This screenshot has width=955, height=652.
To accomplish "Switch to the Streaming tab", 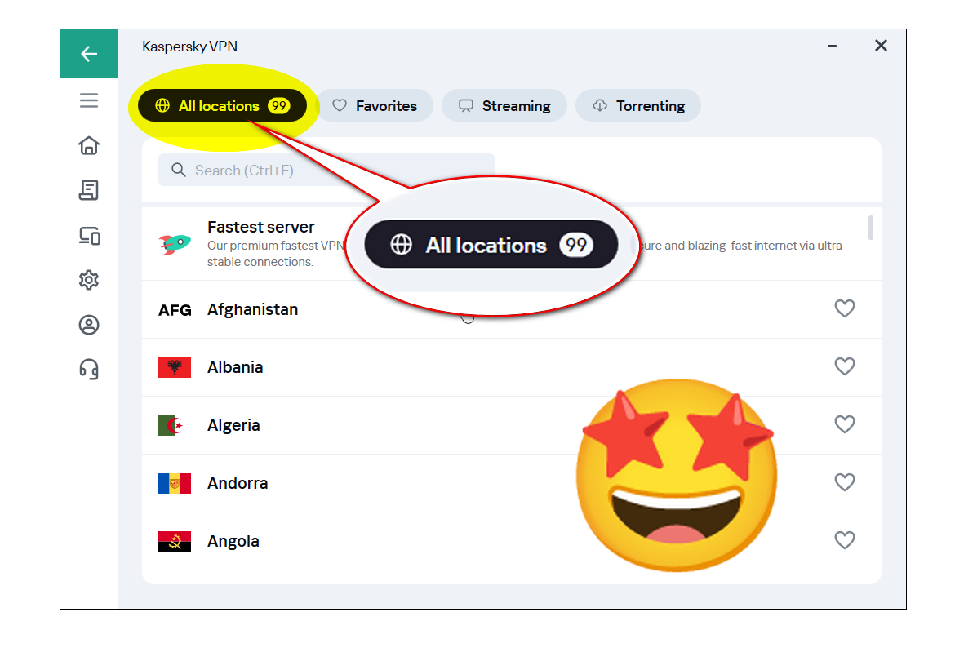I will pyautogui.click(x=504, y=106).
